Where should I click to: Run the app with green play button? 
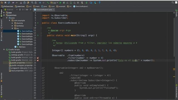(61, 2)
